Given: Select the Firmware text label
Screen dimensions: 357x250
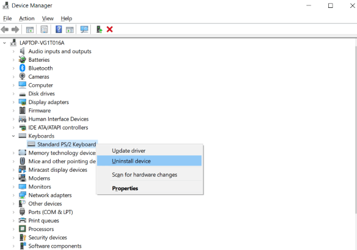Looking at the screenshot, I should [40, 111].
